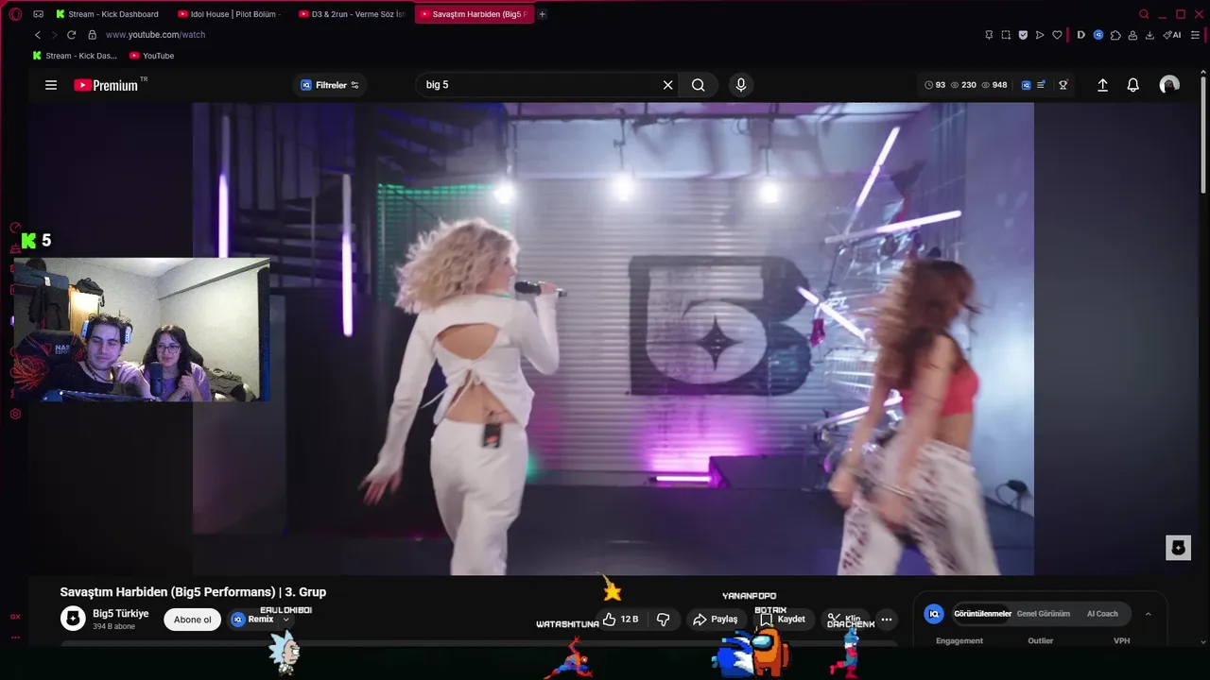Open the Big5 Türkiye channel avatar
The width and height of the screenshot is (1210, 680).
[73, 619]
